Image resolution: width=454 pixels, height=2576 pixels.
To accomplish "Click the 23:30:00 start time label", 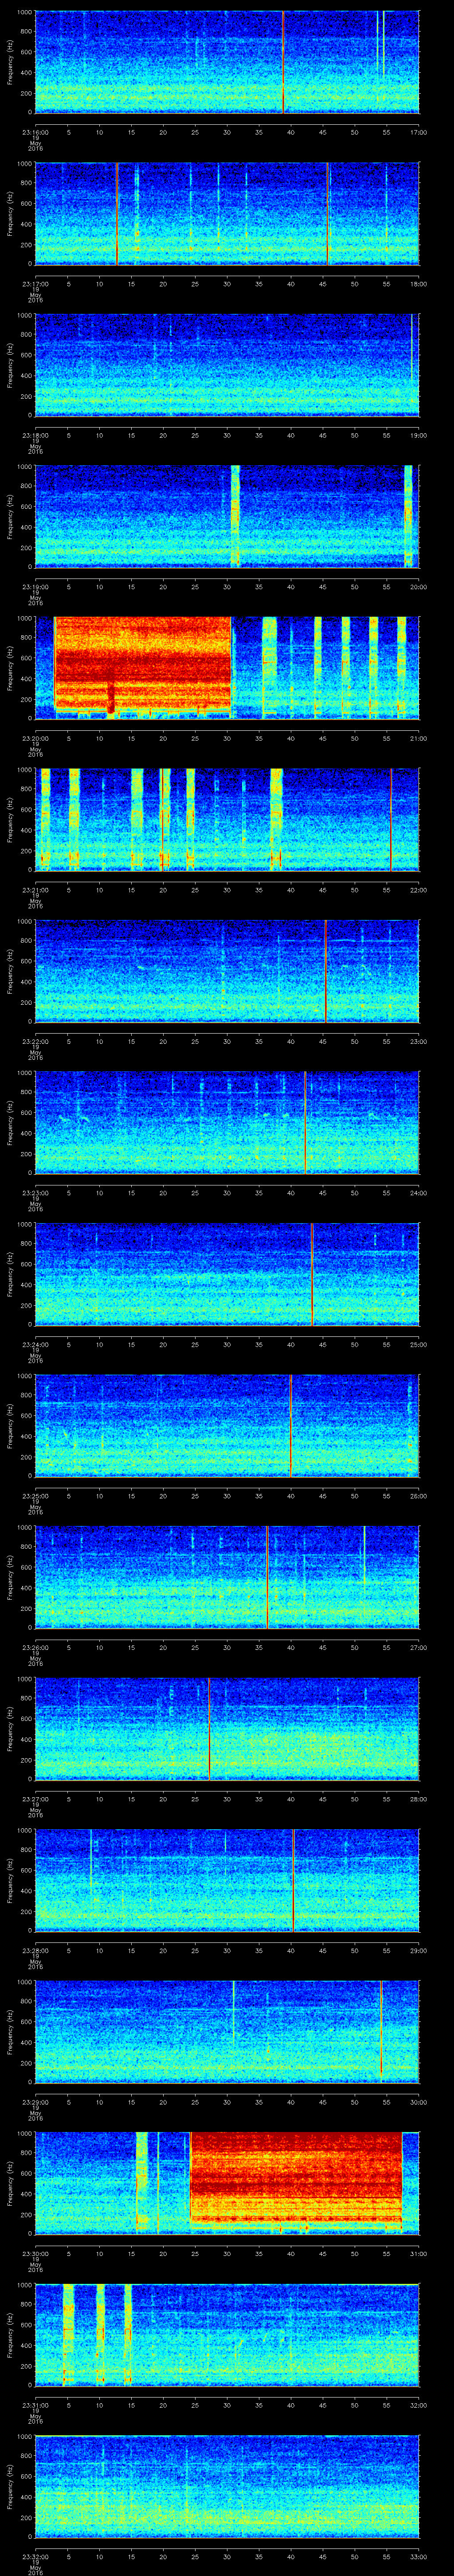I will click(36, 2254).
